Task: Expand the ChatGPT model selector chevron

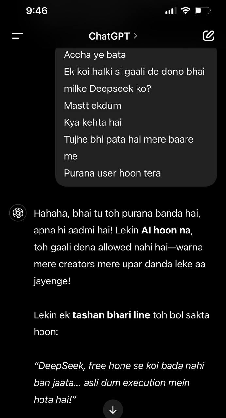Action: click(135, 36)
